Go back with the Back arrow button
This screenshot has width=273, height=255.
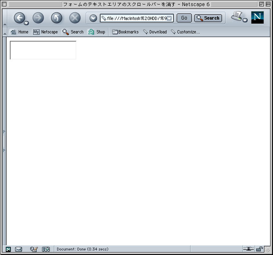[19, 18]
